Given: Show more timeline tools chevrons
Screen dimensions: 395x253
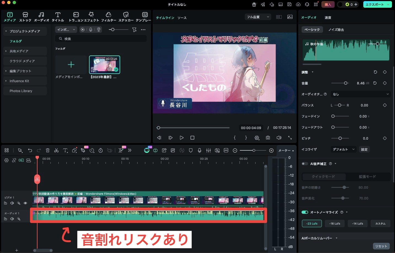Looking at the screenshot, I should (x=130, y=150).
